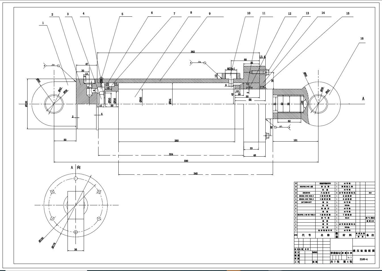Click part callout number 7 at top

tap(174, 13)
